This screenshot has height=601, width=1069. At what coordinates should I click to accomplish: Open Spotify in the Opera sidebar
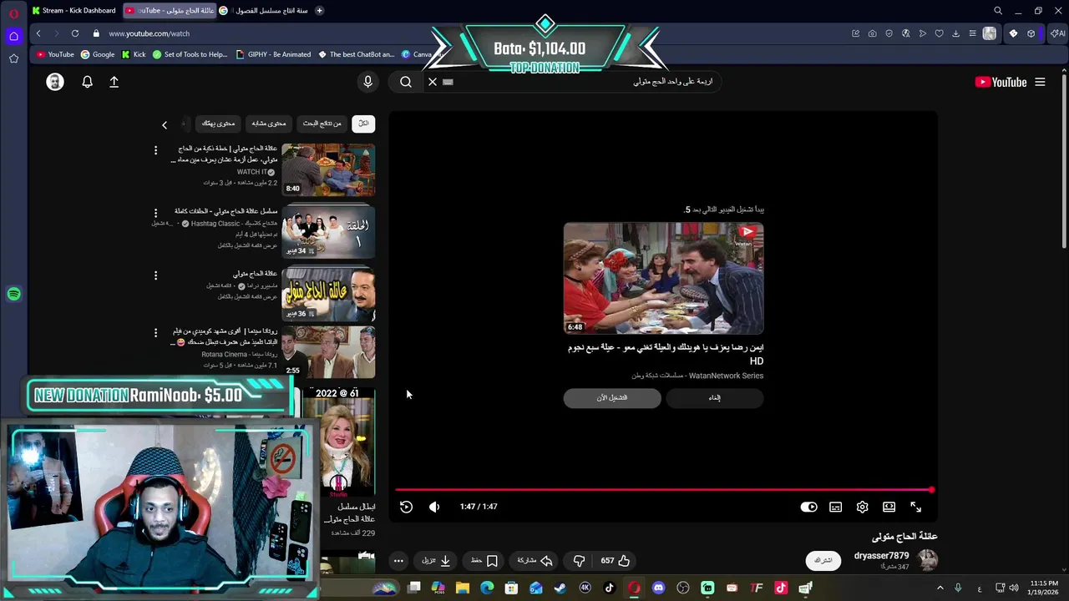(13, 294)
